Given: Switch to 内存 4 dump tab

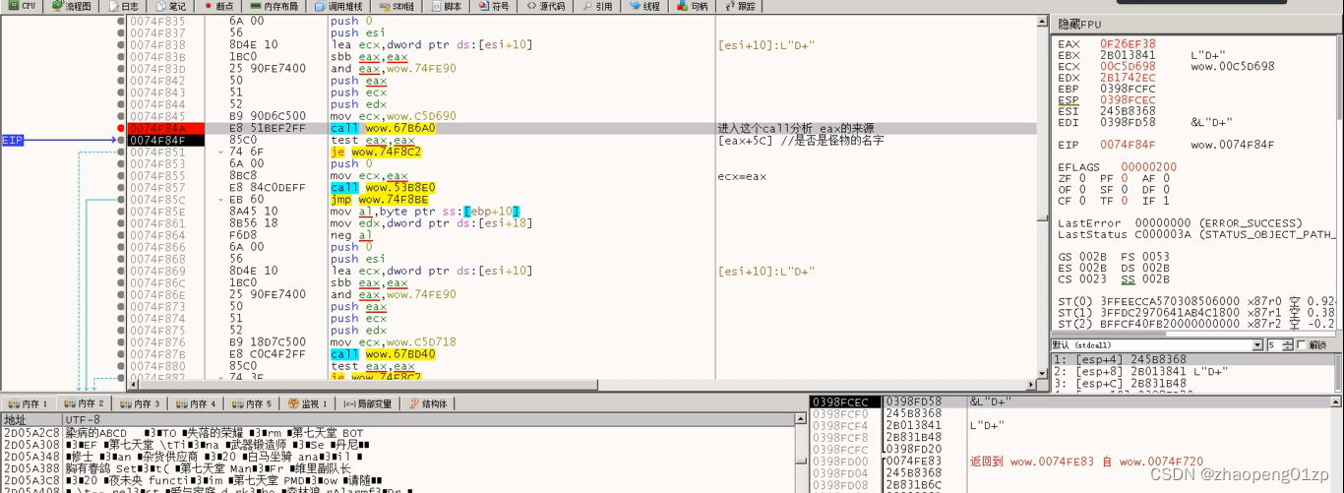Looking at the screenshot, I should coord(196,403).
